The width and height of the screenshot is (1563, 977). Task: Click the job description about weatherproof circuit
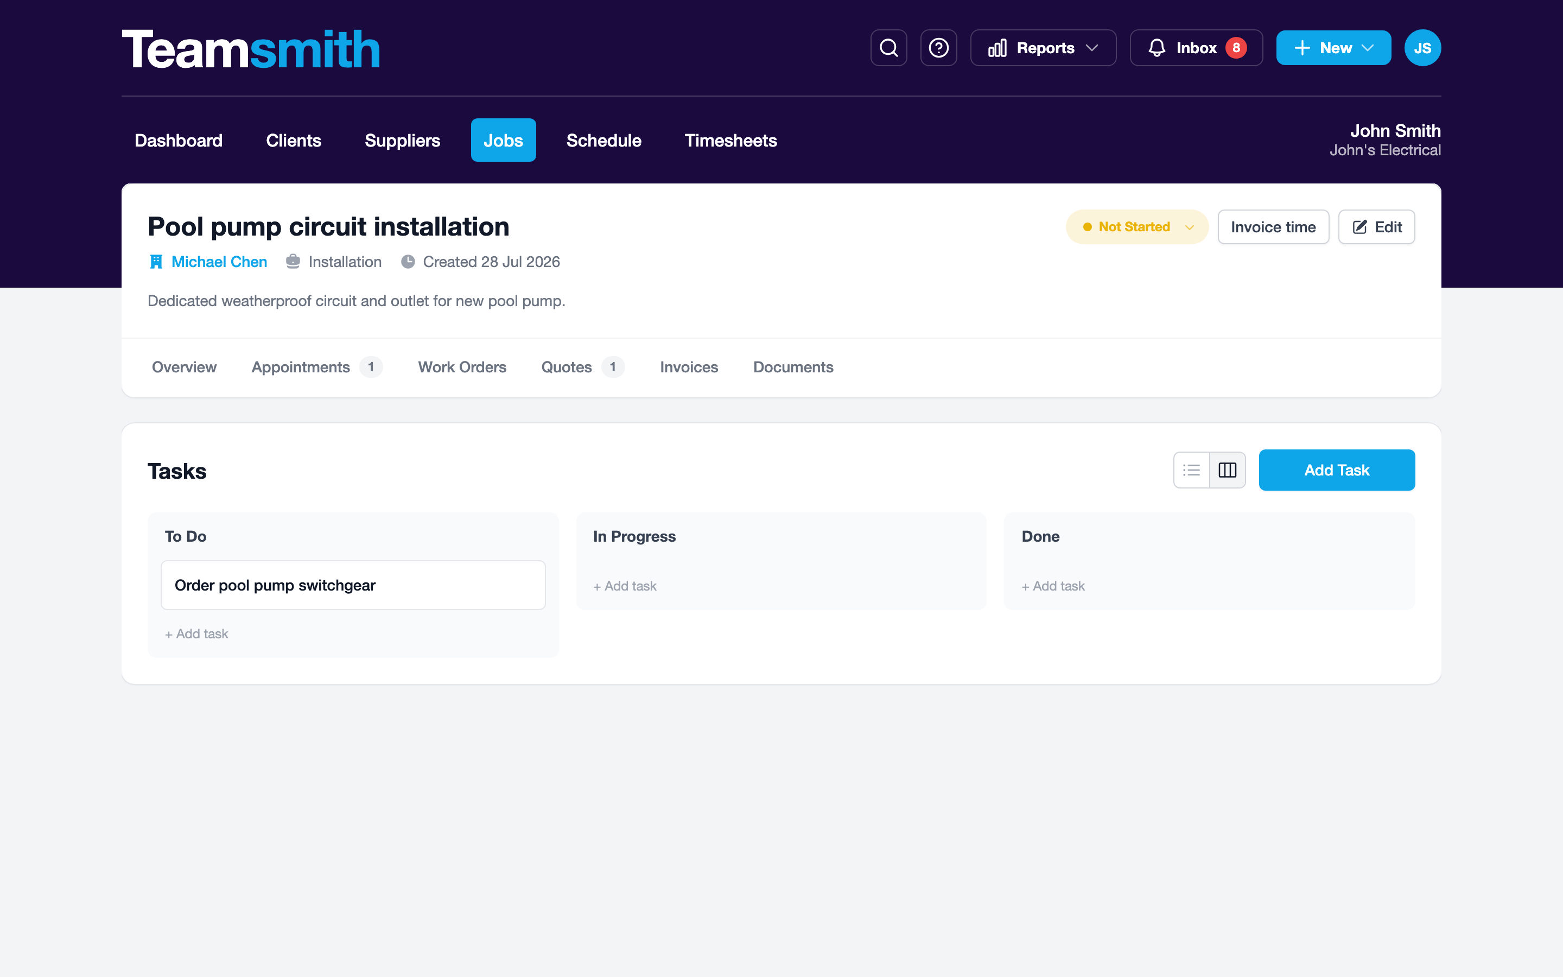[x=357, y=301]
